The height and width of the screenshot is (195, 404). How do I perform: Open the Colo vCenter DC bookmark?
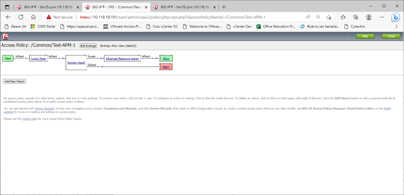pos(162,27)
